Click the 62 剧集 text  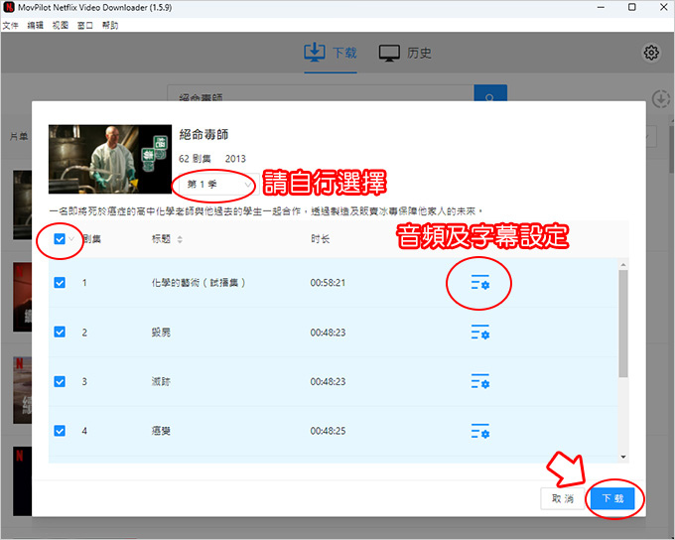tap(195, 159)
